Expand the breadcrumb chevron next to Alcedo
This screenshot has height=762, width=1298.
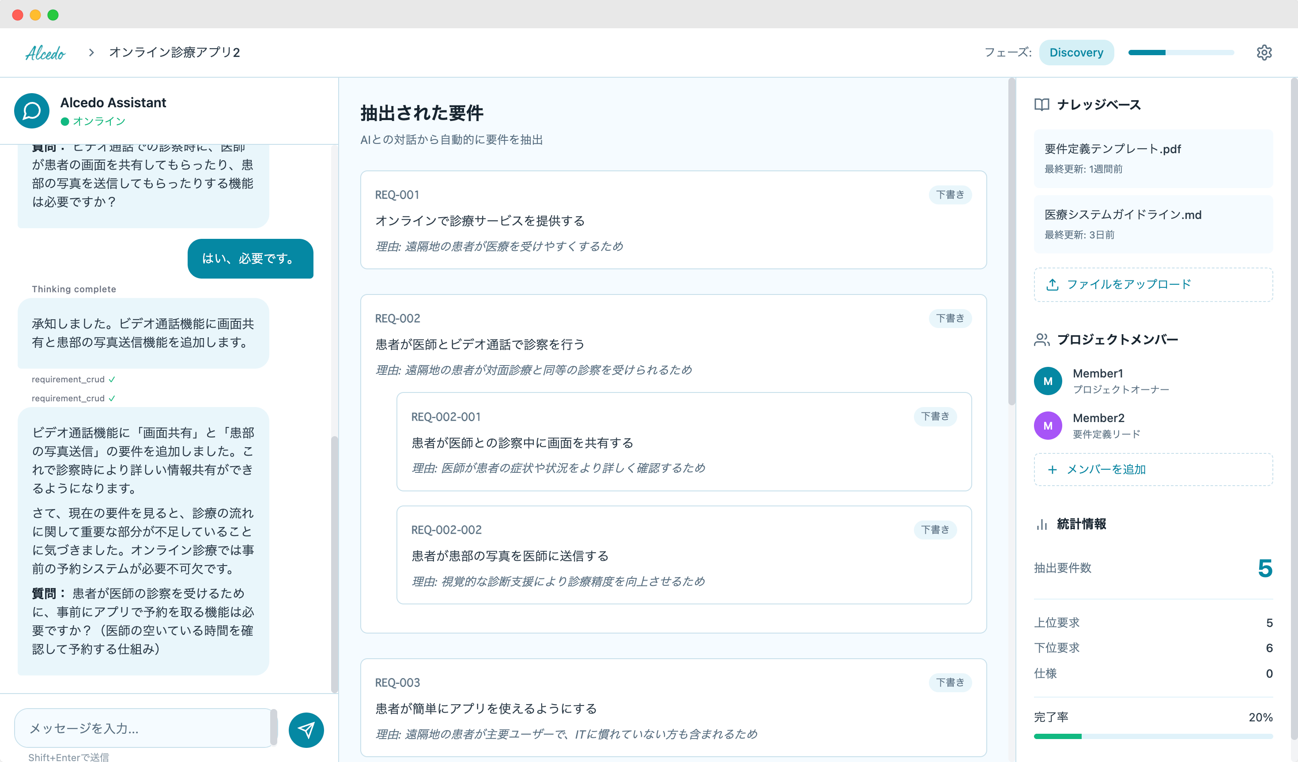coord(91,52)
